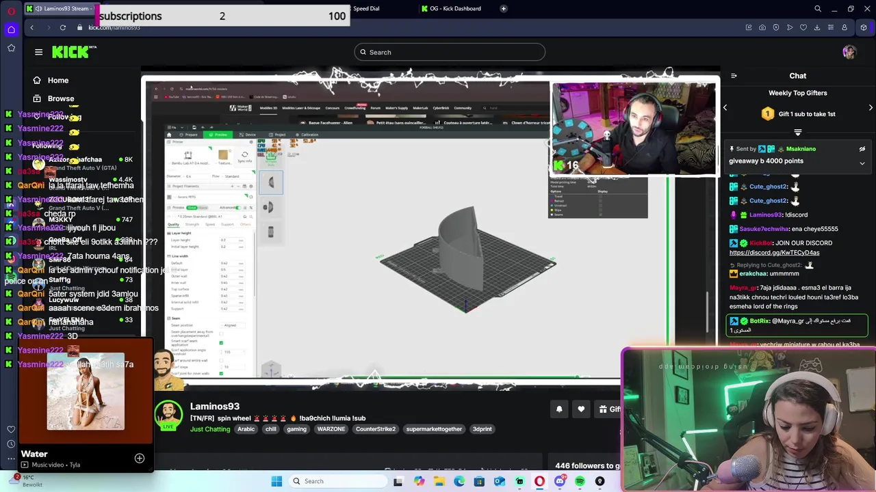Add Water track to playlist
The width and height of the screenshot is (876, 492).
click(140, 459)
